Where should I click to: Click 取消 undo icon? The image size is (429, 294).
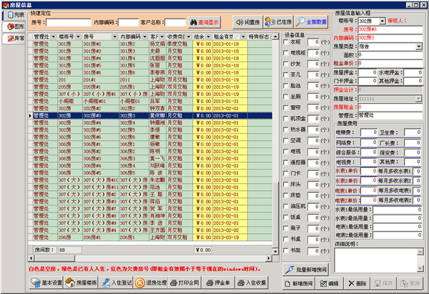pyautogui.click(x=405, y=283)
